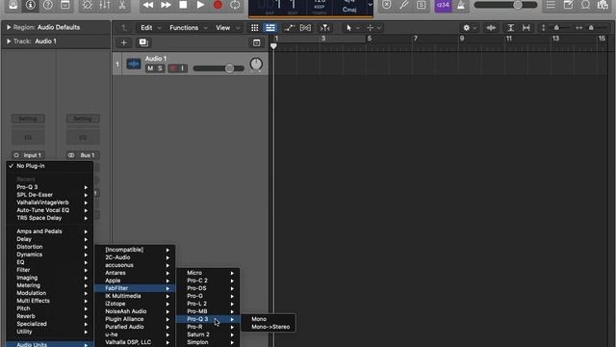Expand the Region: Audio Defaults section
This screenshot has width=616, height=347.
[x=9, y=27]
